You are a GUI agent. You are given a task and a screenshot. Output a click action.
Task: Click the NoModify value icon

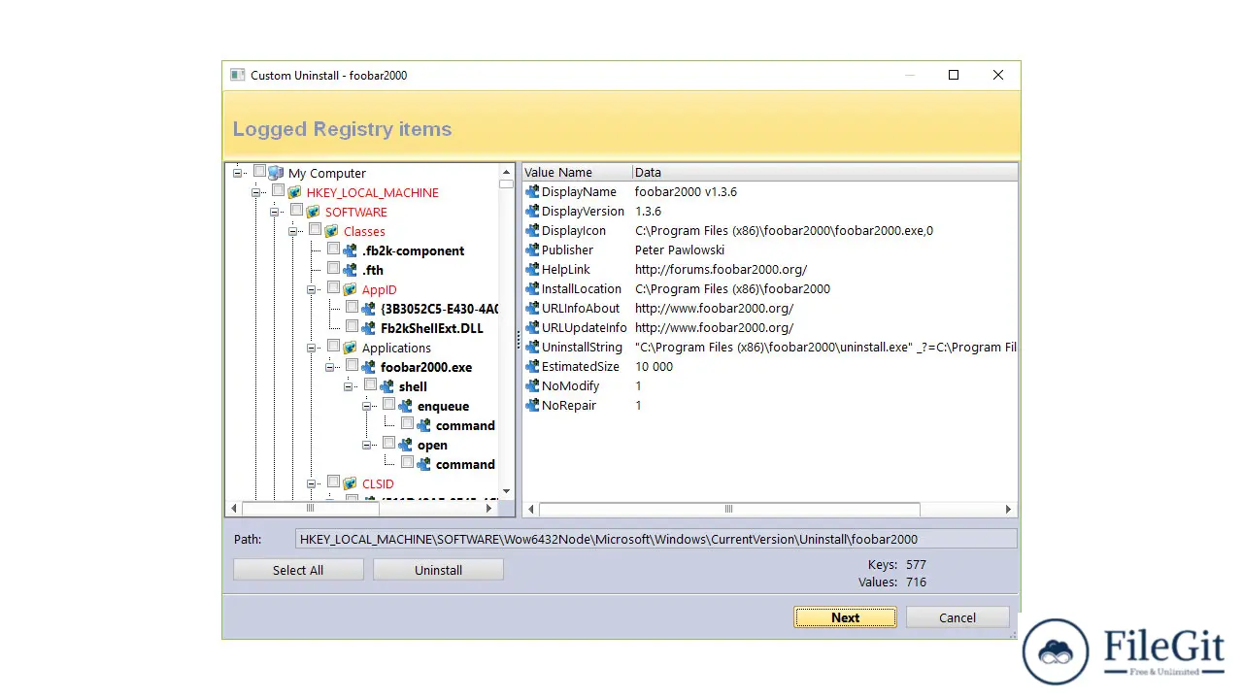(532, 386)
